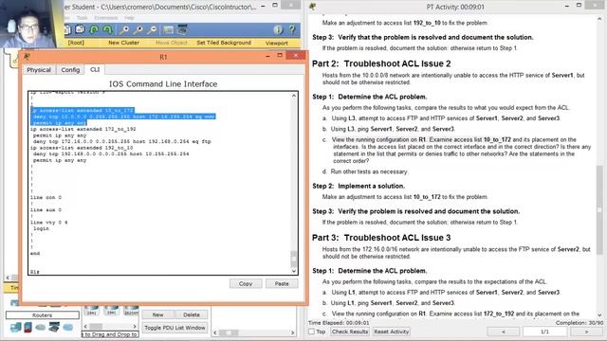Screen dimensions: 607x341
Task: Click the Delete PDU scenario button
Action: (x=192, y=314)
